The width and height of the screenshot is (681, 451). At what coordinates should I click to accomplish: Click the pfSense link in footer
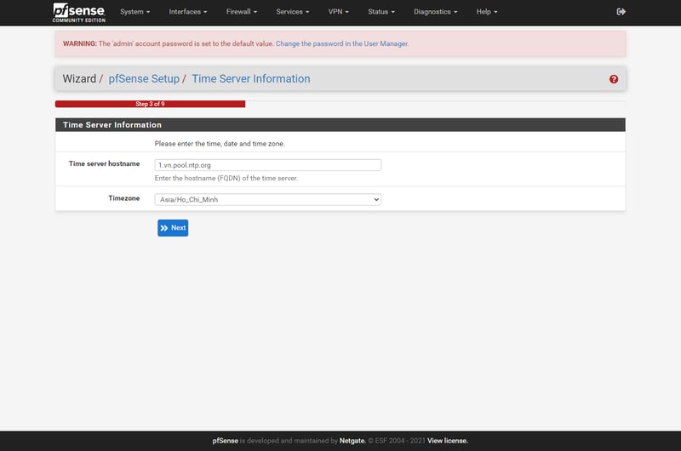pos(225,441)
